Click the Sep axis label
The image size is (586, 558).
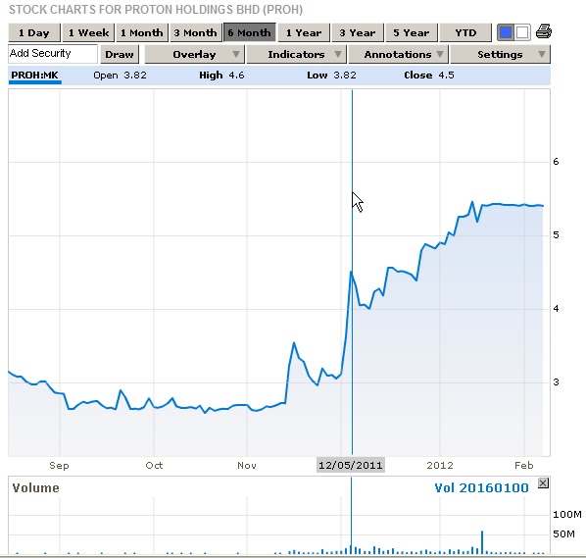click(59, 466)
